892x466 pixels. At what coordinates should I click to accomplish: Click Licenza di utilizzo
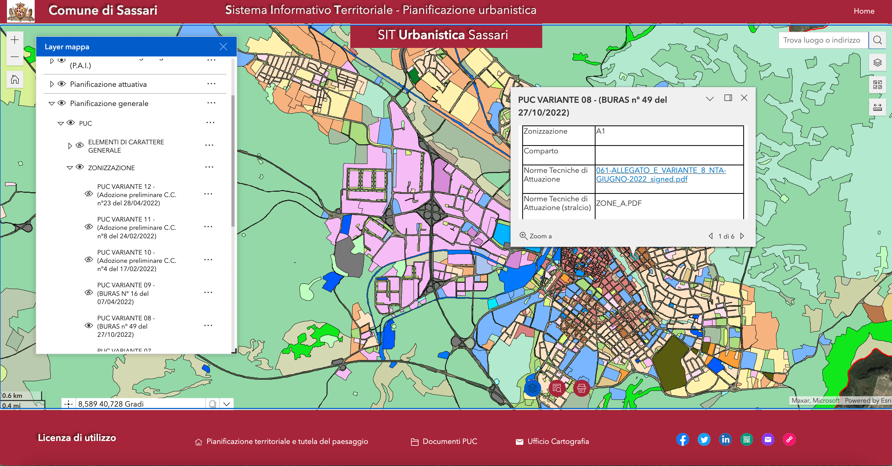pos(77,438)
